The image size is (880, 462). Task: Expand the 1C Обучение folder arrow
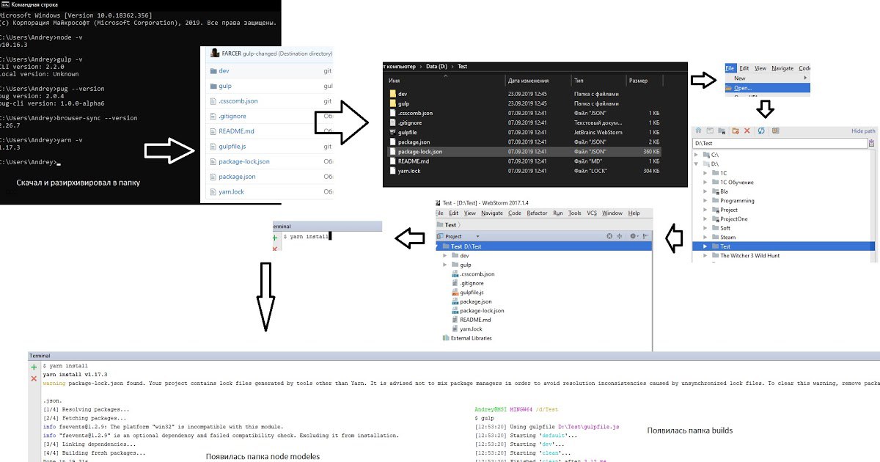click(x=705, y=183)
